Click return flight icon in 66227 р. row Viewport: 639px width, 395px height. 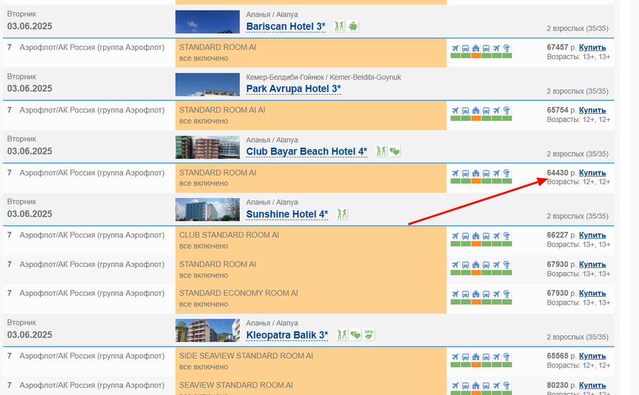(x=496, y=236)
